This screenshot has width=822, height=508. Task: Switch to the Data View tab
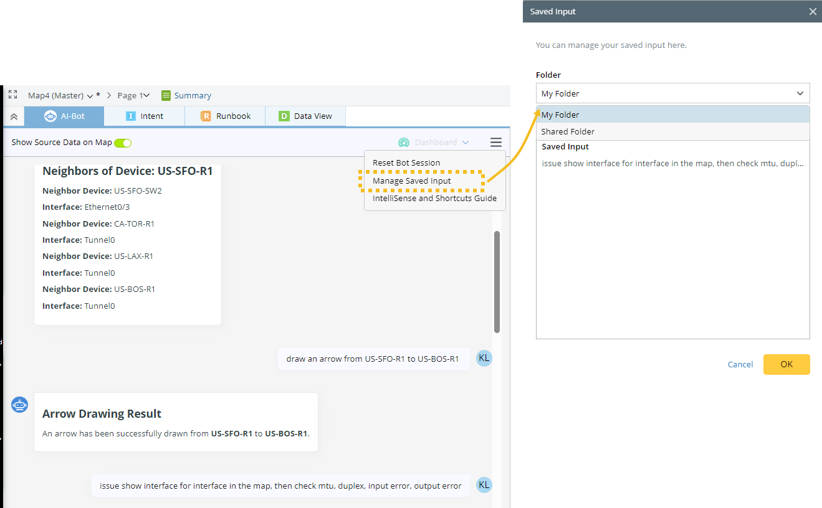305,116
